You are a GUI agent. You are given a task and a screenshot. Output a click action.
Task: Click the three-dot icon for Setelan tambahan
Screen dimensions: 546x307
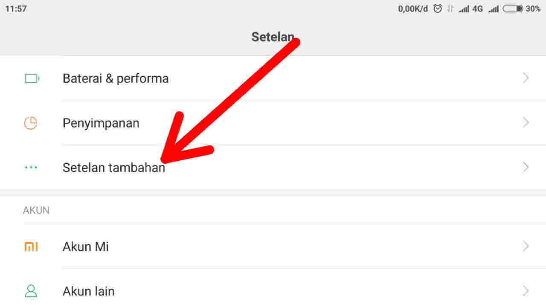coord(31,167)
